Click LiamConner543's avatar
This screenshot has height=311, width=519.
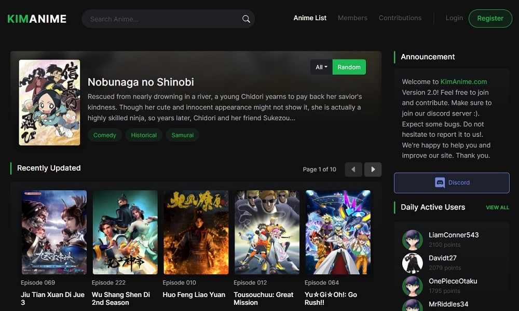pos(413,239)
